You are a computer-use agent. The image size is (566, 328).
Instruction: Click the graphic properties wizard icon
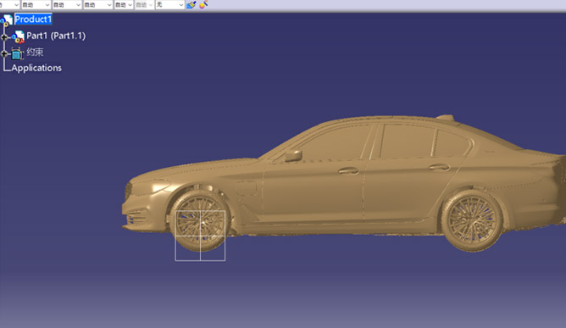point(203,5)
